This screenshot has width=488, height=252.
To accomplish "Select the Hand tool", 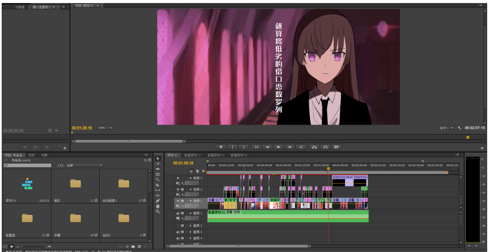I will coord(158,206).
